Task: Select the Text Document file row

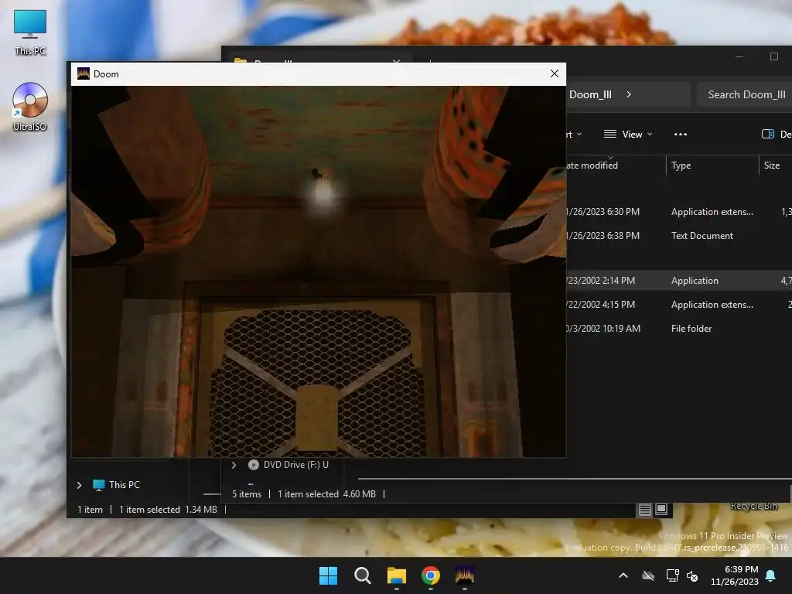Action: click(678, 236)
